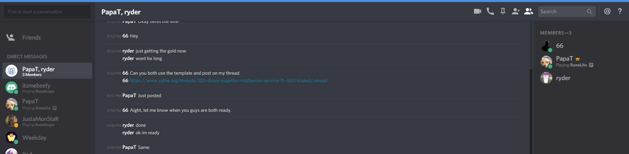Open pinned messages
Image resolution: width=629 pixels, height=154 pixels.
(503, 11)
